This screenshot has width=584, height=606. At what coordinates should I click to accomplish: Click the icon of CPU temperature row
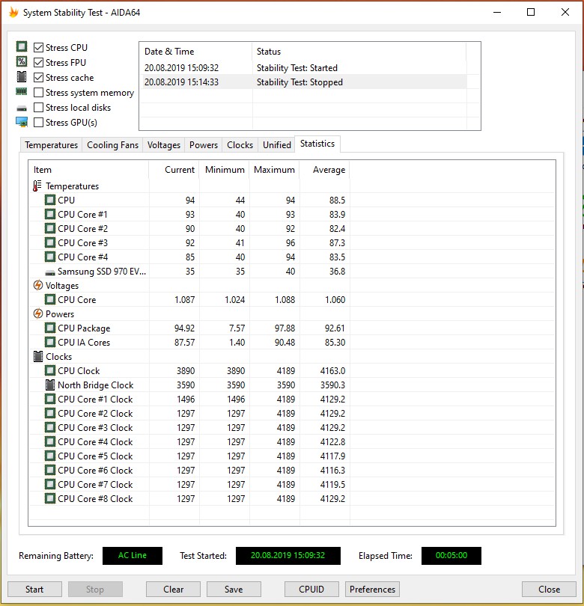50,200
